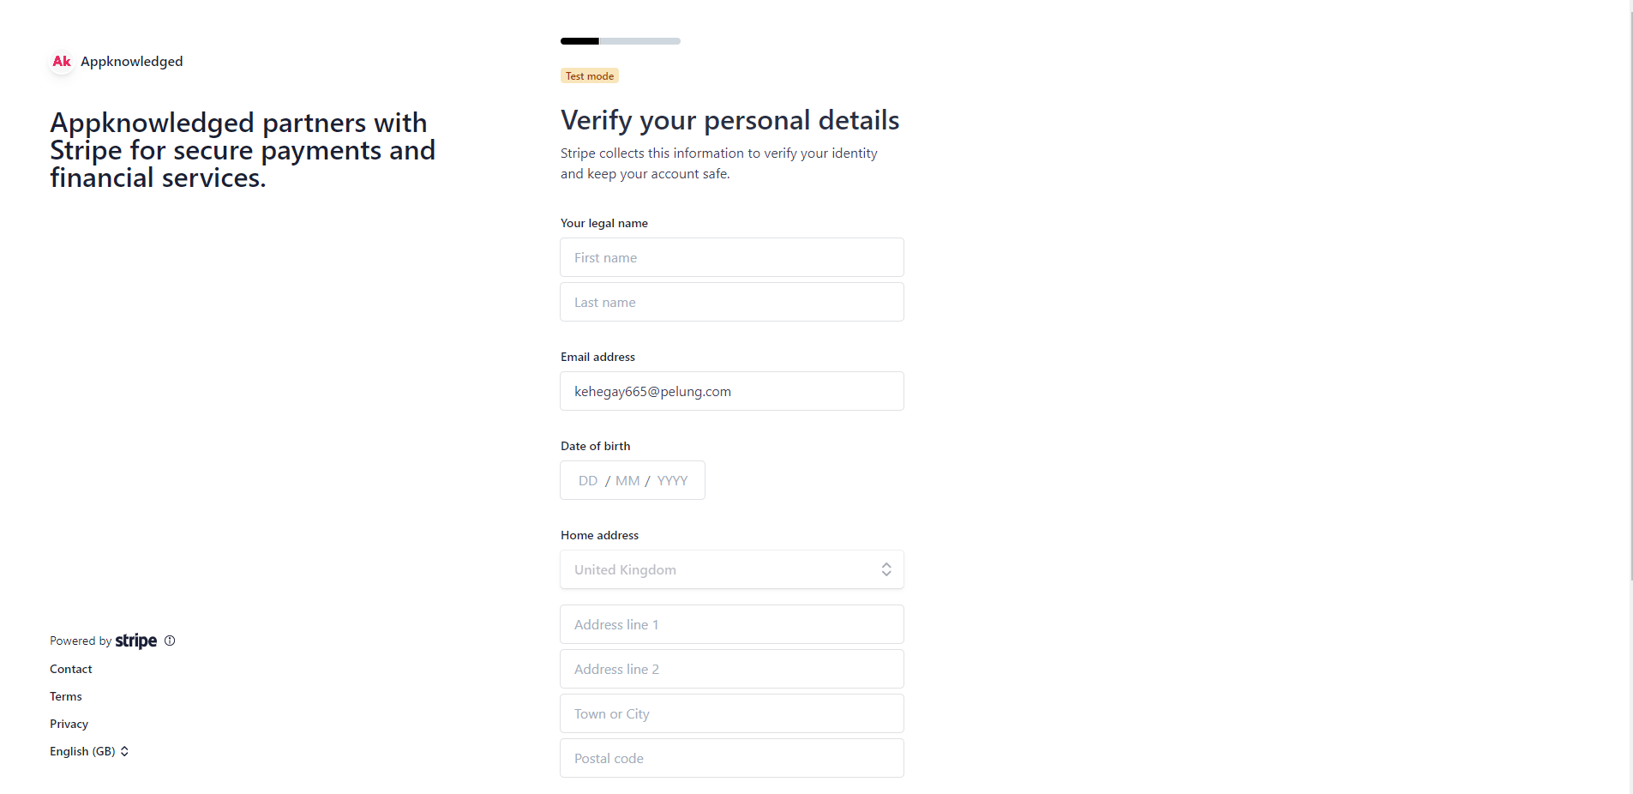Screen dimensions: 1633x794
Task: Click the YYYY year field
Action: point(673,481)
